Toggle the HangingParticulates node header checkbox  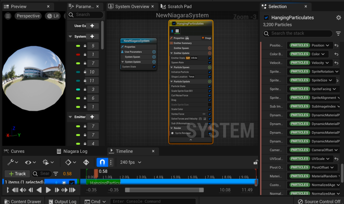tap(174, 23)
